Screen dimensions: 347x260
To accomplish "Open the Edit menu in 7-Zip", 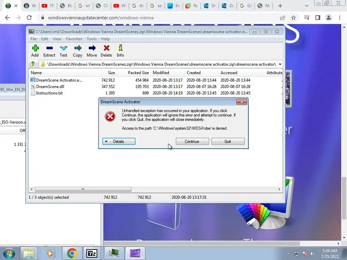I will (x=45, y=39).
